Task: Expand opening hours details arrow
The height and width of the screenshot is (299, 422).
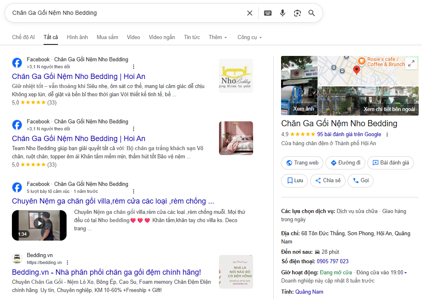Action: pos(406,273)
